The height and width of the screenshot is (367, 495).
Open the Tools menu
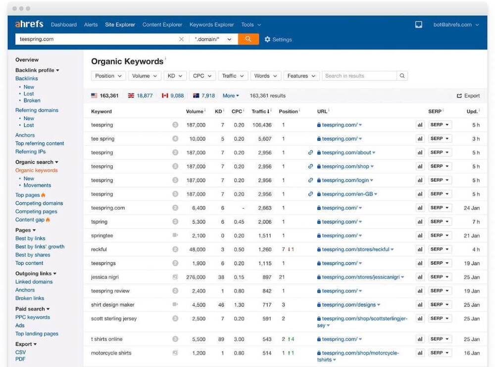251,25
